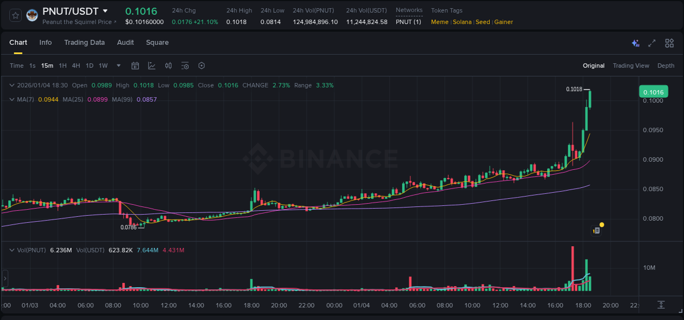Launch the Binance AI assistant icon
Image resolution: width=684 pixels, height=320 pixels.
(x=635, y=43)
